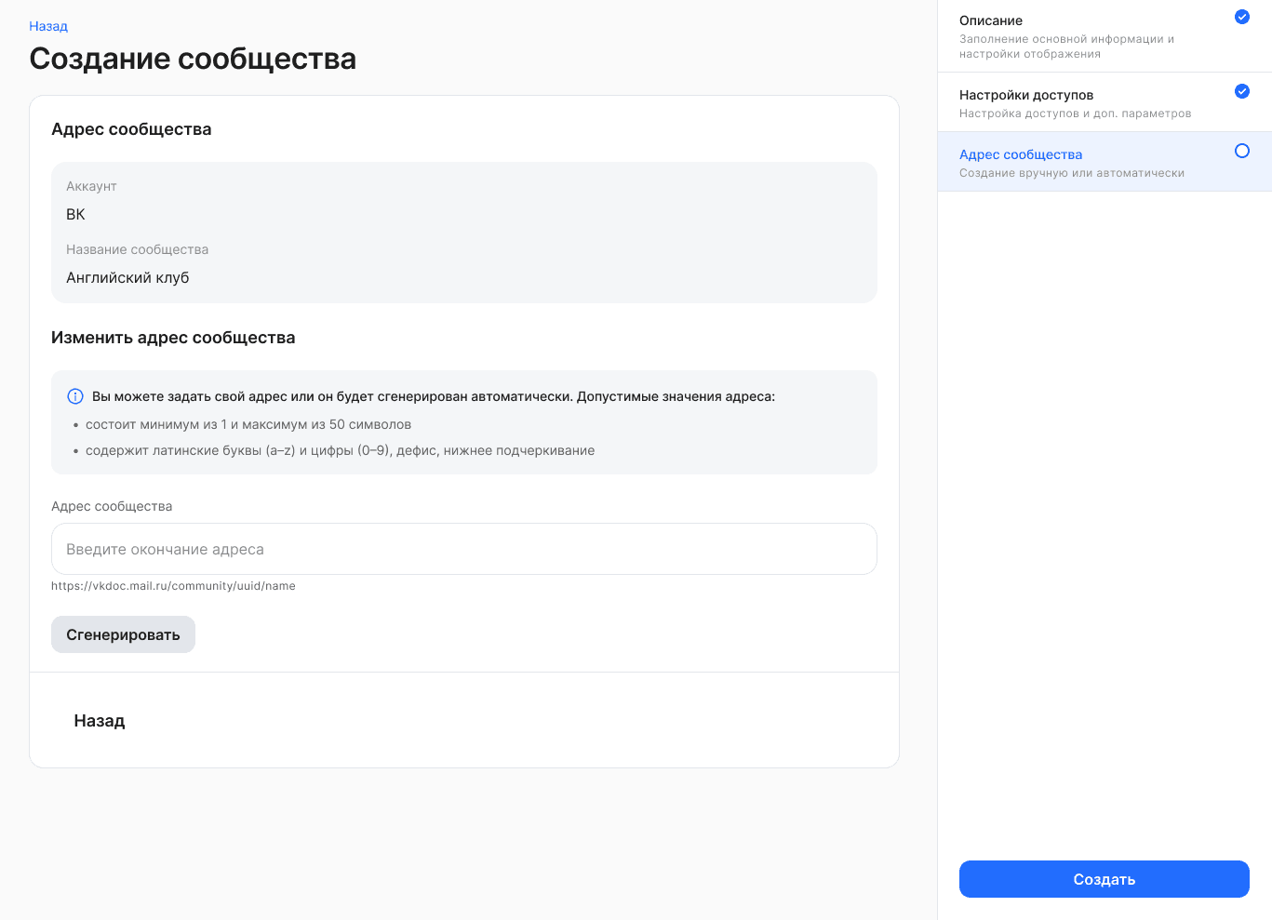Click the address input field Введите окончание адреса
Image resolution: width=1272 pixels, height=920 pixels.
[x=463, y=549]
